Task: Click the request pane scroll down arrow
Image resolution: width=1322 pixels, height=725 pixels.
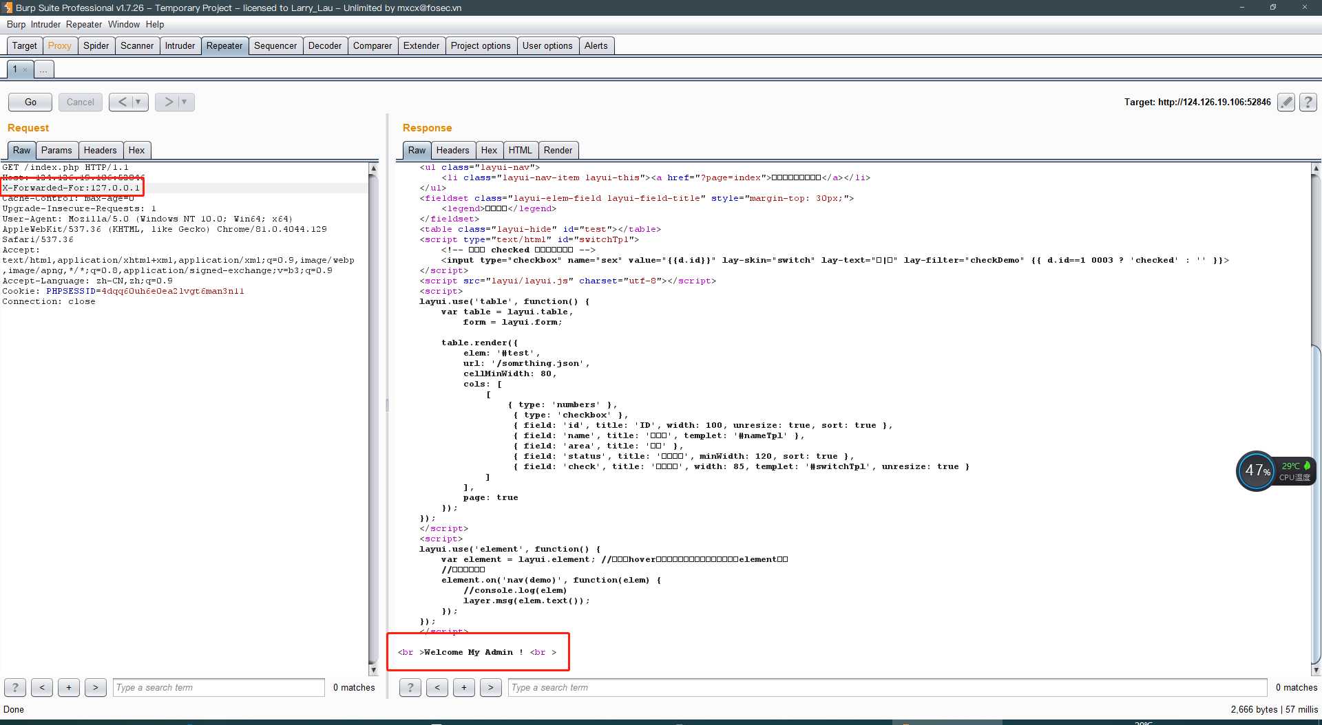Action: 373,670
